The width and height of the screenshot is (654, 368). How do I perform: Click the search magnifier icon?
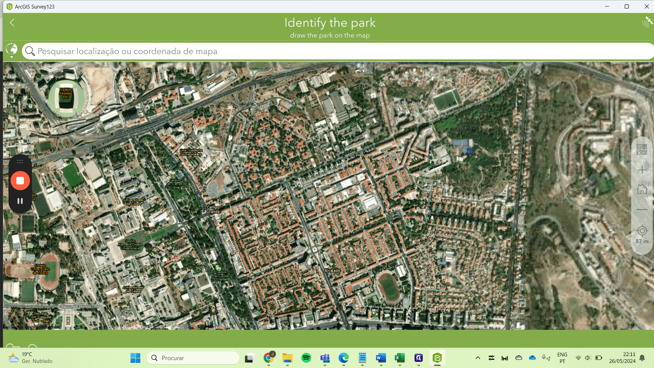(30, 51)
